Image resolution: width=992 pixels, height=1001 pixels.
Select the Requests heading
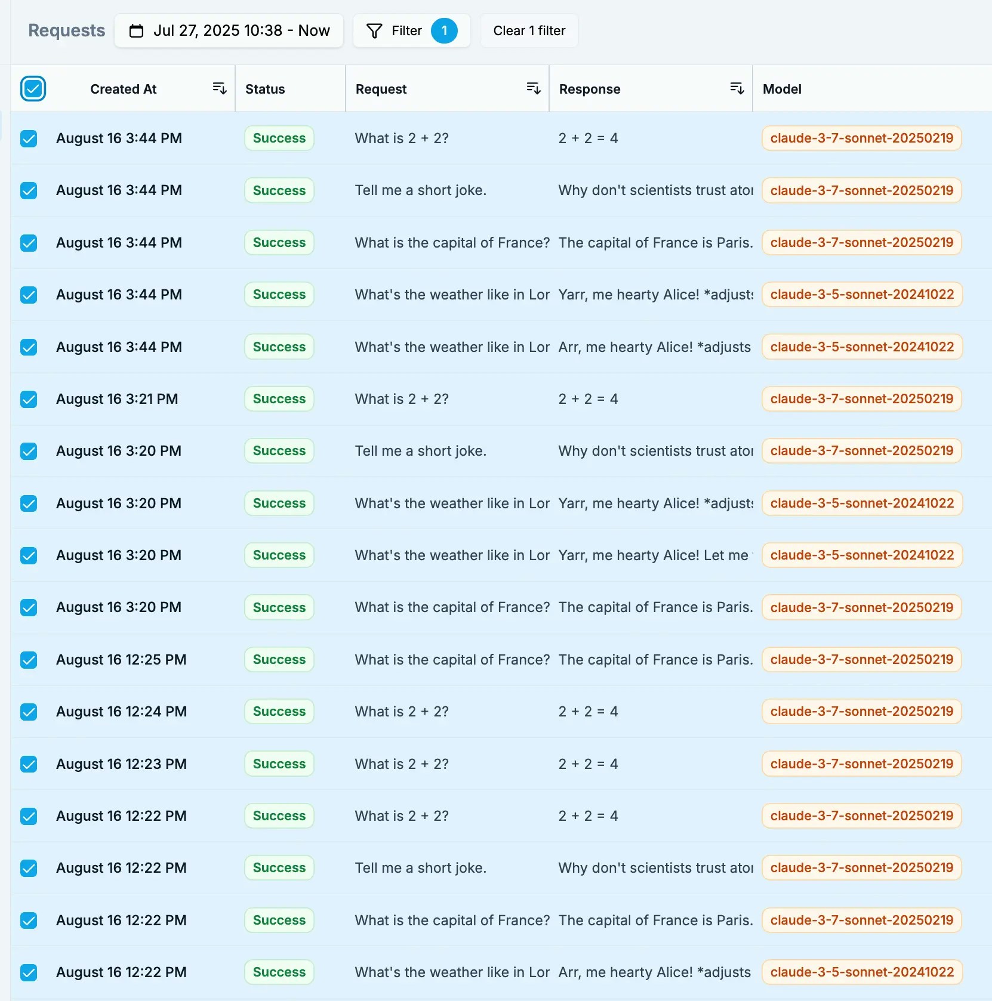pyautogui.click(x=66, y=30)
